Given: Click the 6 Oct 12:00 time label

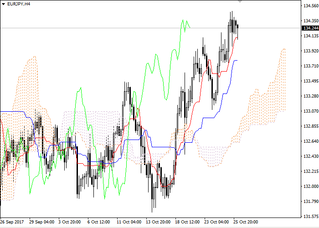Looking at the screenshot, I should pyautogui.click(x=99, y=222).
